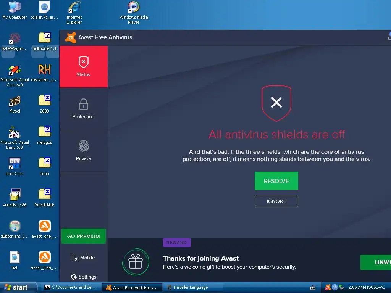391x293 pixels.
Task: Click the on-screen keyboard taskbar icon
Action: (313, 288)
